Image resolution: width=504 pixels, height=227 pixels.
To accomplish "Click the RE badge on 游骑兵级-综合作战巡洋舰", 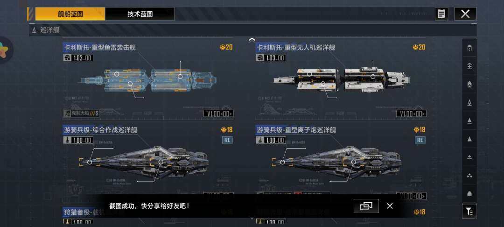I will coord(227,140).
